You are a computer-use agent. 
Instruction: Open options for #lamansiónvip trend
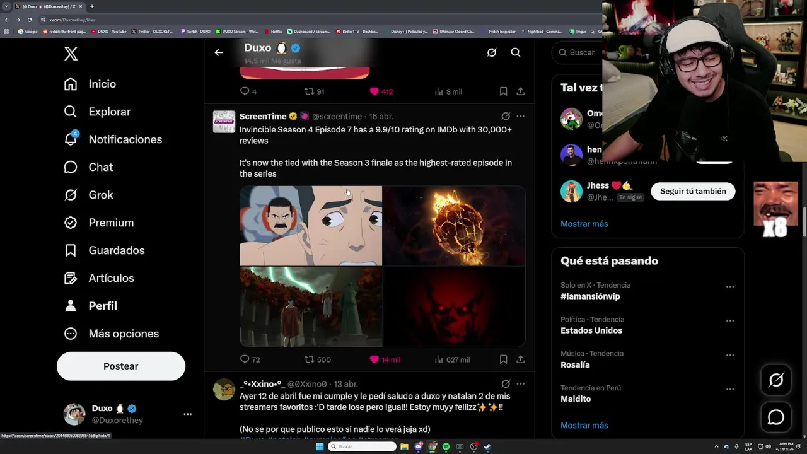[730, 286]
